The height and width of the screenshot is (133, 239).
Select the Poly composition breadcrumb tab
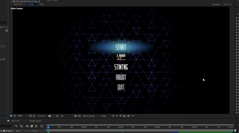coord(41,4)
